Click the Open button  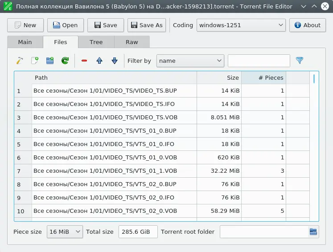pyautogui.click(x=66, y=25)
